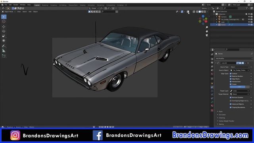Image resolution: width=254 pixels, height=143 pixels.
Task: Select the Select Box tool in the viewport toolbar
Action: 4,17
